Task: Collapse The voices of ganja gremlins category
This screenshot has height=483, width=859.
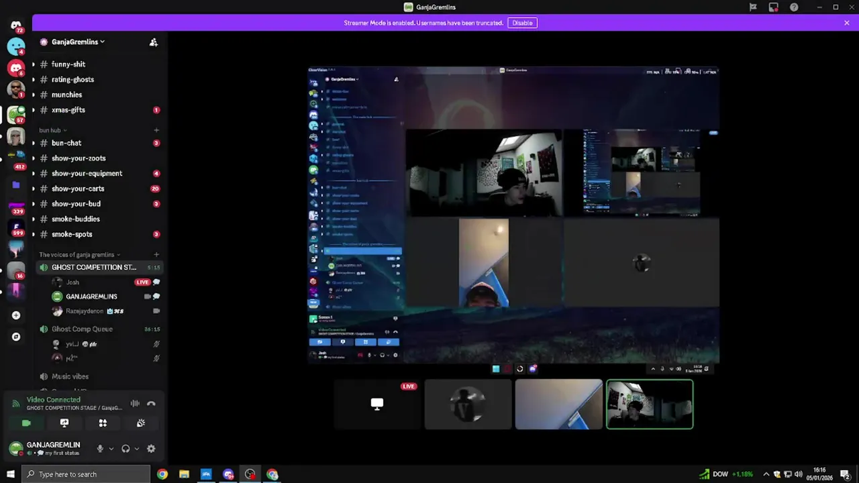Action: 79,255
